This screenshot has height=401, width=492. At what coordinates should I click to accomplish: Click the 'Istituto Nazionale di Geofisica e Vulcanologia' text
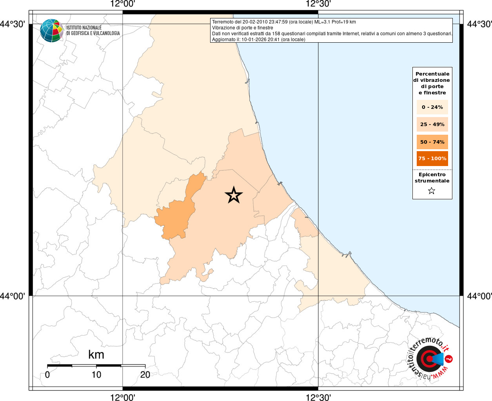(93, 31)
